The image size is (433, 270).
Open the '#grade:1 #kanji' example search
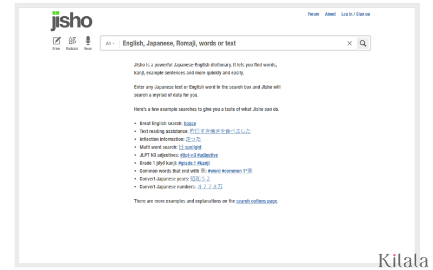coord(194,163)
